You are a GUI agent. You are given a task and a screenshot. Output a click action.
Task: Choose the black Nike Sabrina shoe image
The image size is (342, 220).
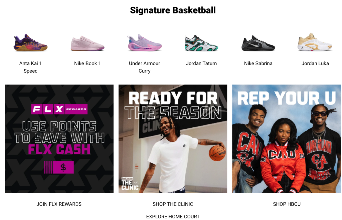[x=258, y=43]
